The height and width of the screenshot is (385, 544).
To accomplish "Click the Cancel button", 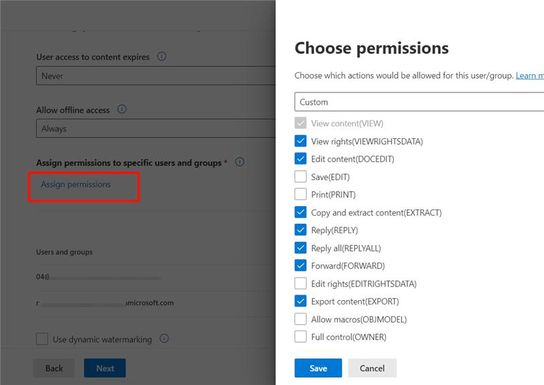I will 372,368.
